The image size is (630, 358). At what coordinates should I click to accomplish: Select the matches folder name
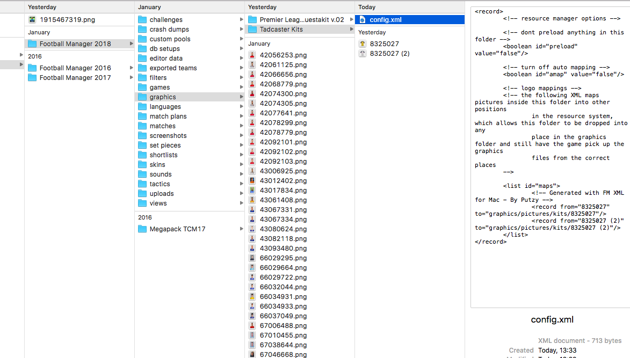162,126
